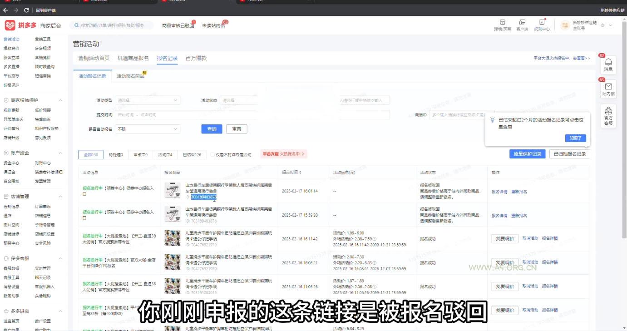
Task: Dismiss the tooltip by clicking 知道了
Action: point(576,138)
